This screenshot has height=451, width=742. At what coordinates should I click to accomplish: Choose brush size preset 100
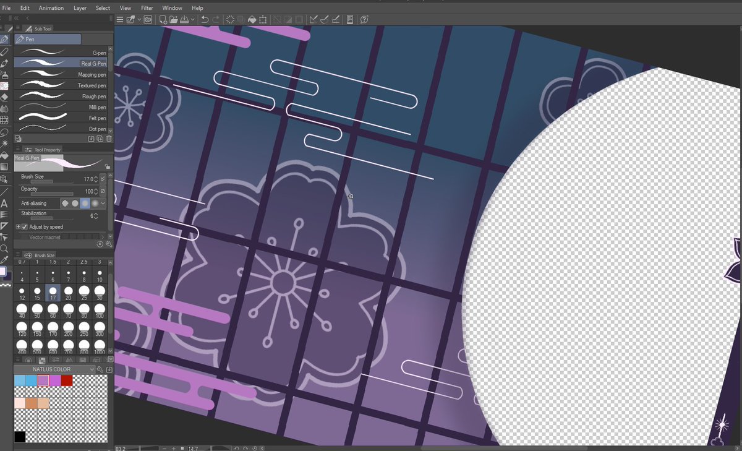(x=100, y=311)
